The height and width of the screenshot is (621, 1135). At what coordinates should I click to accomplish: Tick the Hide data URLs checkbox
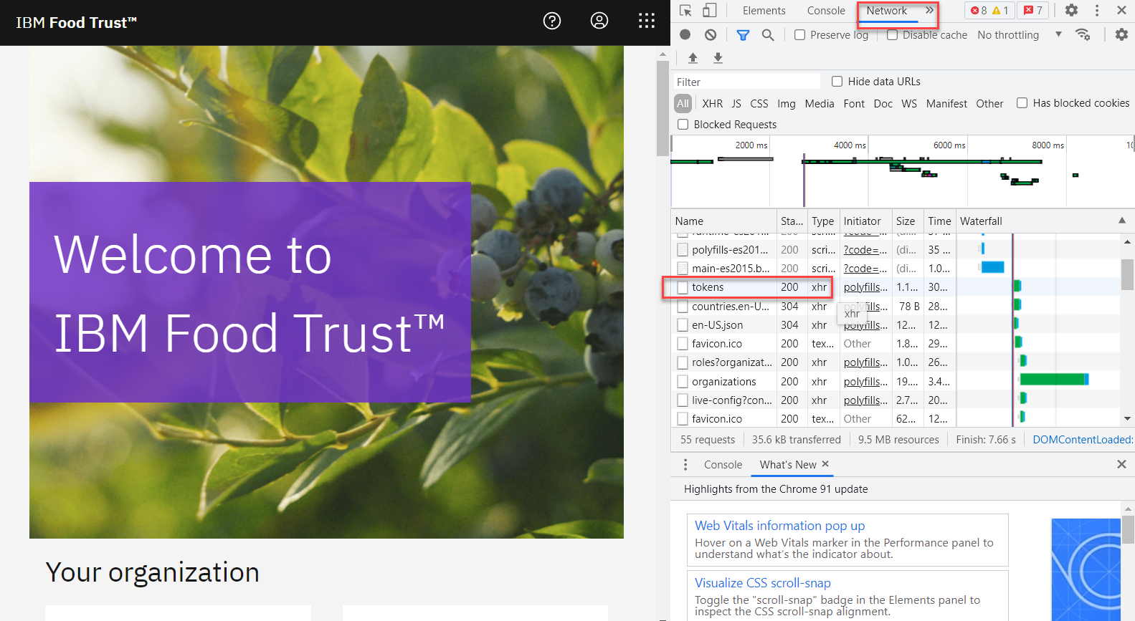click(x=837, y=81)
